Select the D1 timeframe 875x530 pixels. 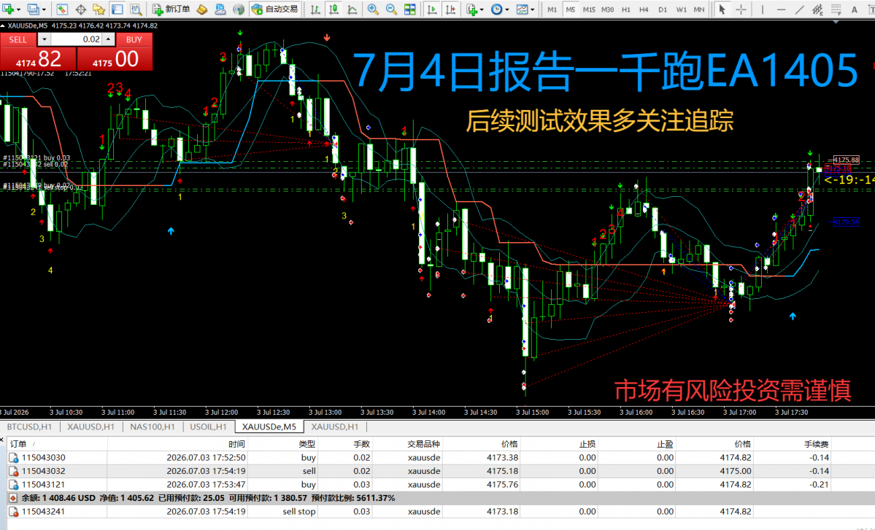663,9
